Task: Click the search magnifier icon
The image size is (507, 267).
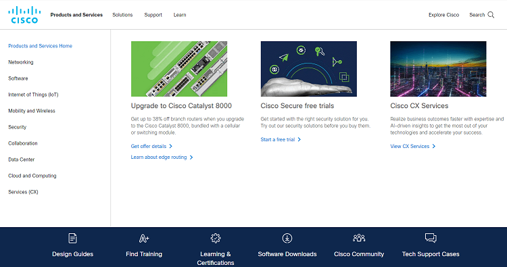Action: tap(491, 15)
